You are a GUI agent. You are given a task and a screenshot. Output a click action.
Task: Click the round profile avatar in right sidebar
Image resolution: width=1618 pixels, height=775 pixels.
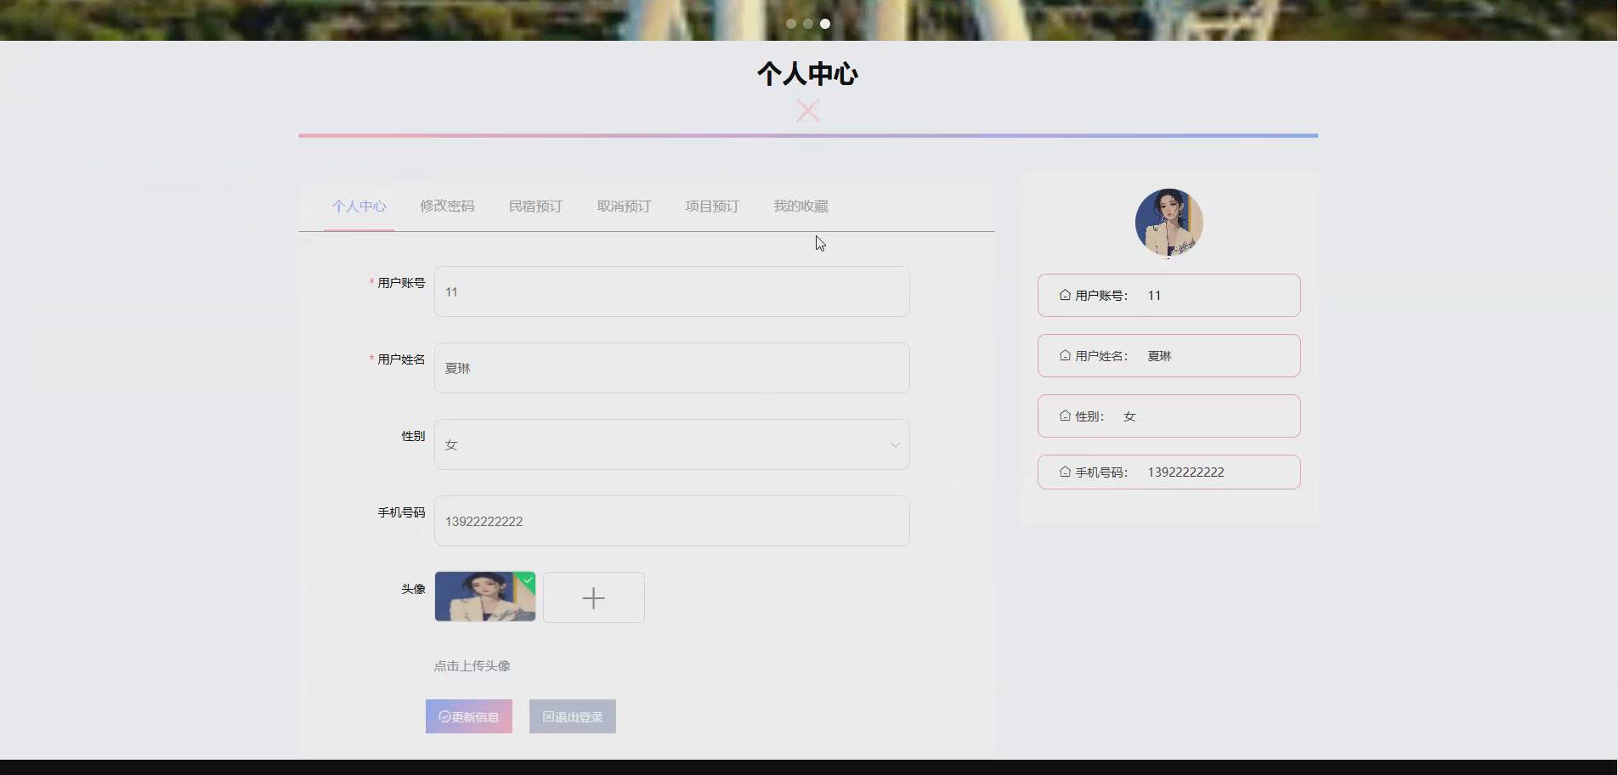(x=1168, y=222)
